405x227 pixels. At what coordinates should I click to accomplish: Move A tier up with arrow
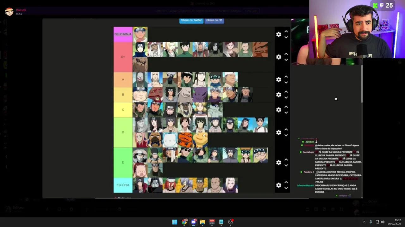coord(286,77)
